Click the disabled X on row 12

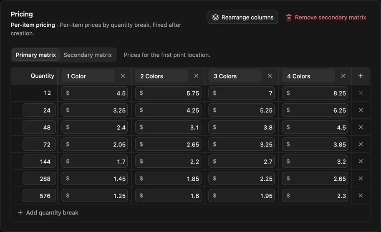tap(361, 93)
